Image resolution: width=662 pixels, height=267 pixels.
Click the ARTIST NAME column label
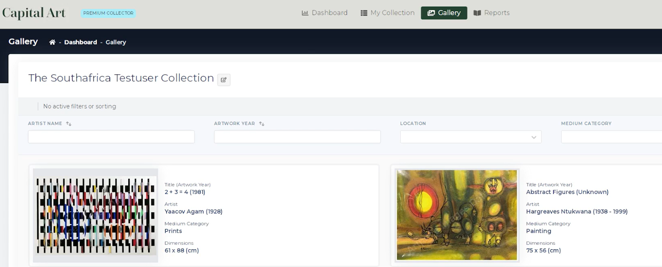tap(45, 124)
